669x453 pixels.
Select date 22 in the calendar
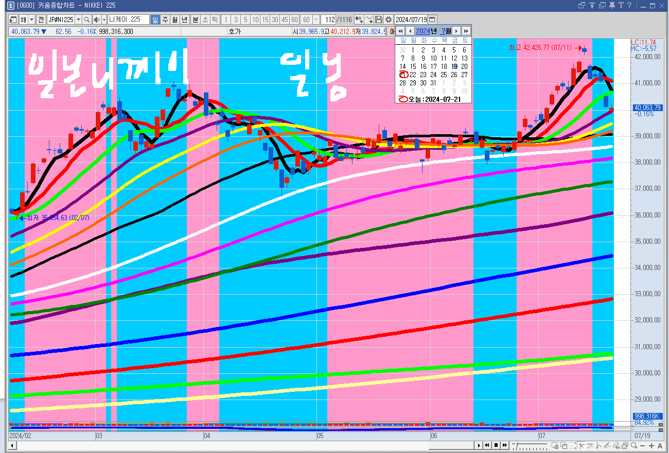point(413,75)
